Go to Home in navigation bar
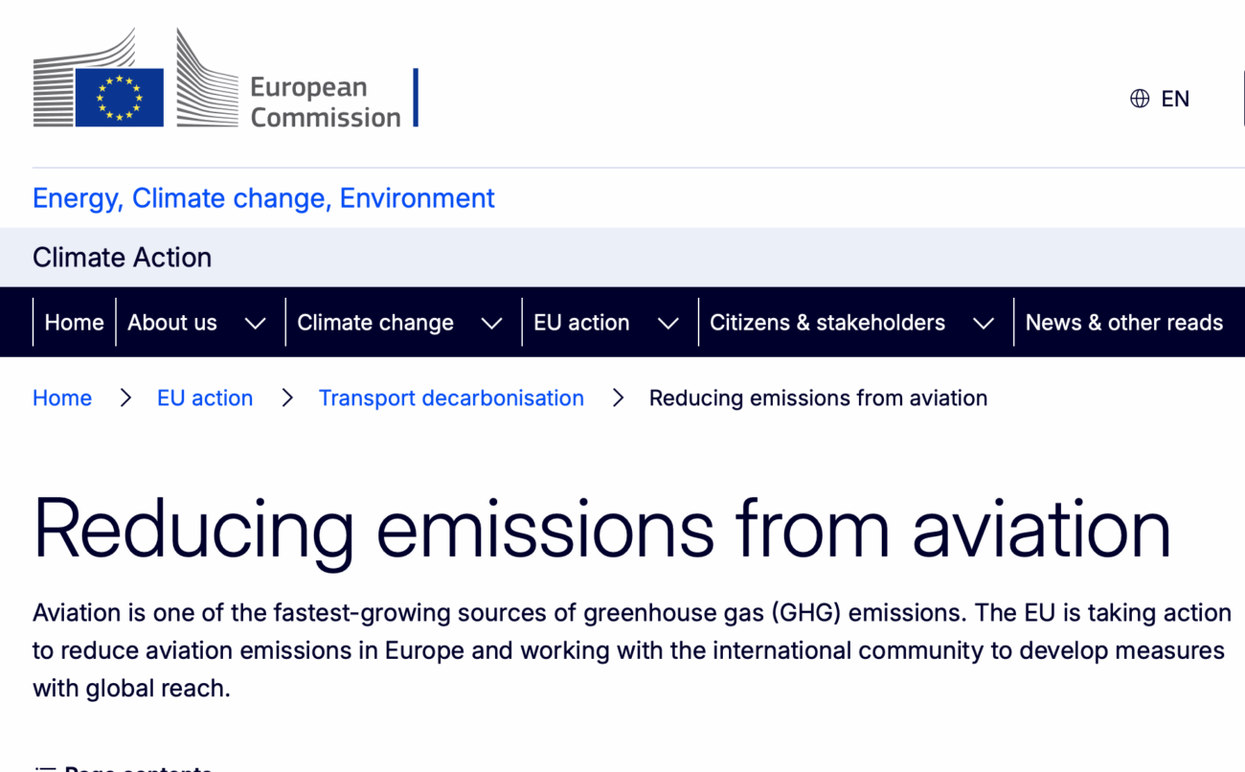Viewport: 1245px width, 772px height. (x=74, y=323)
